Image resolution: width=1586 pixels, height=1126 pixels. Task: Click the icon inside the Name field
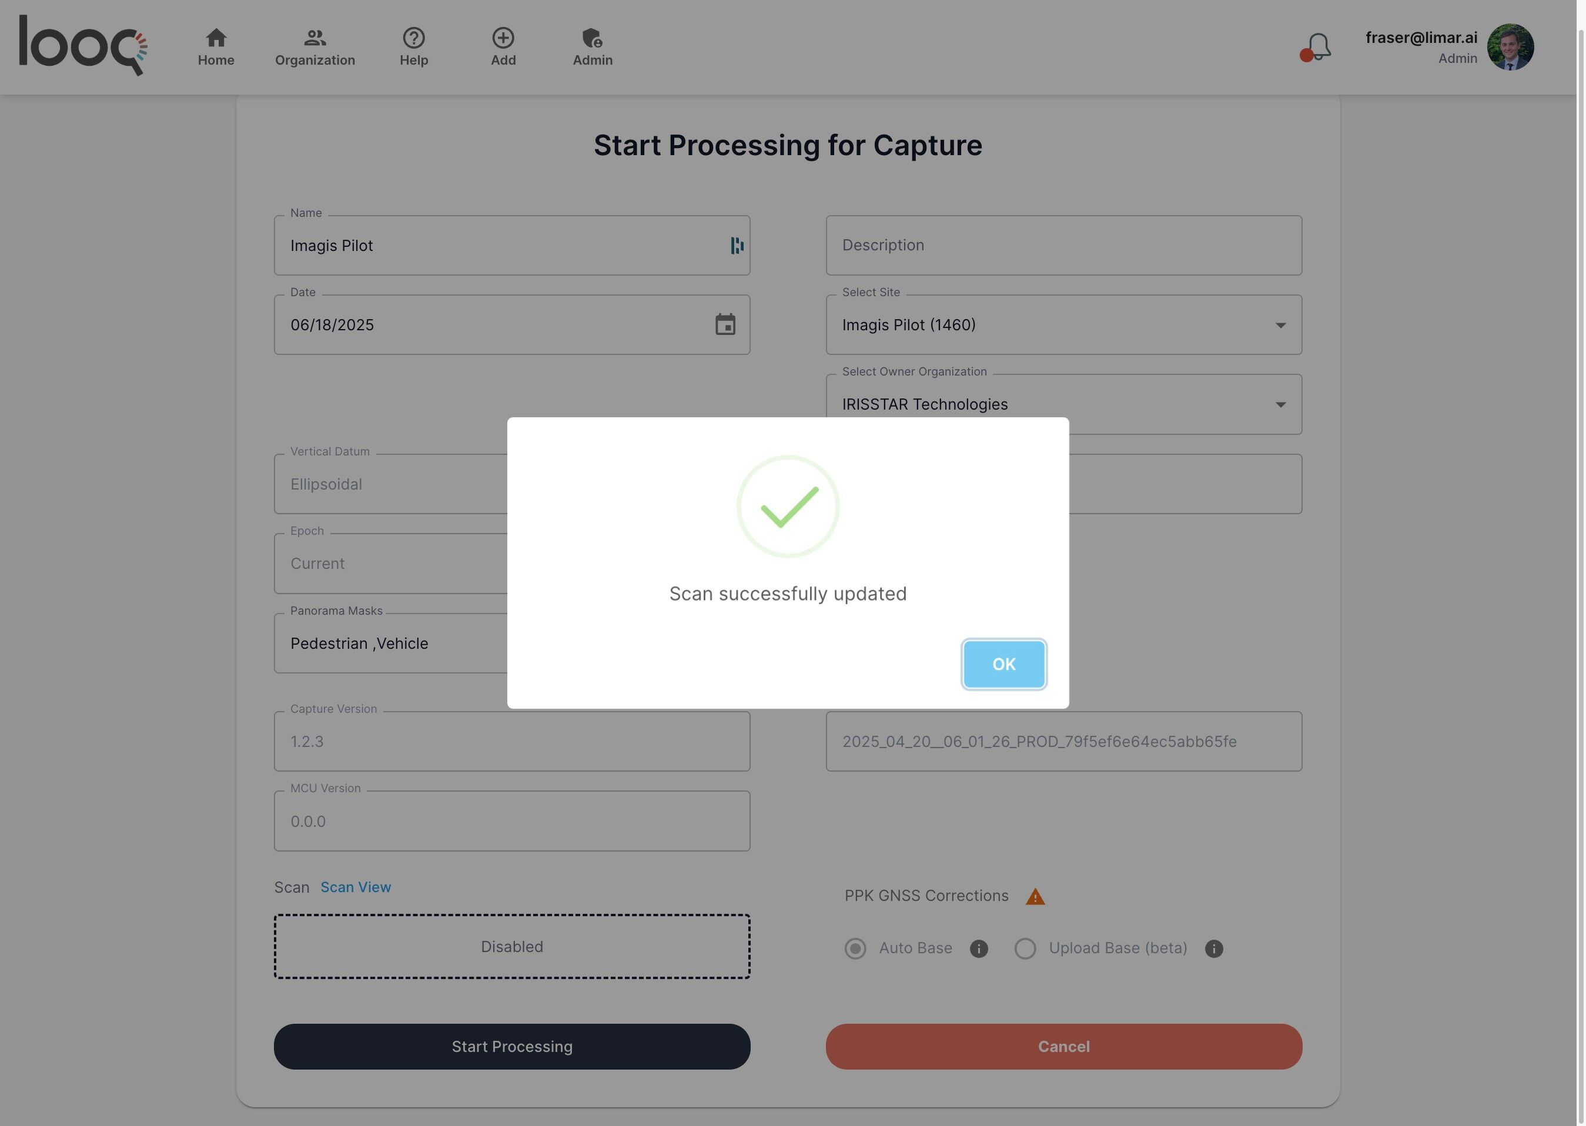[x=737, y=246]
